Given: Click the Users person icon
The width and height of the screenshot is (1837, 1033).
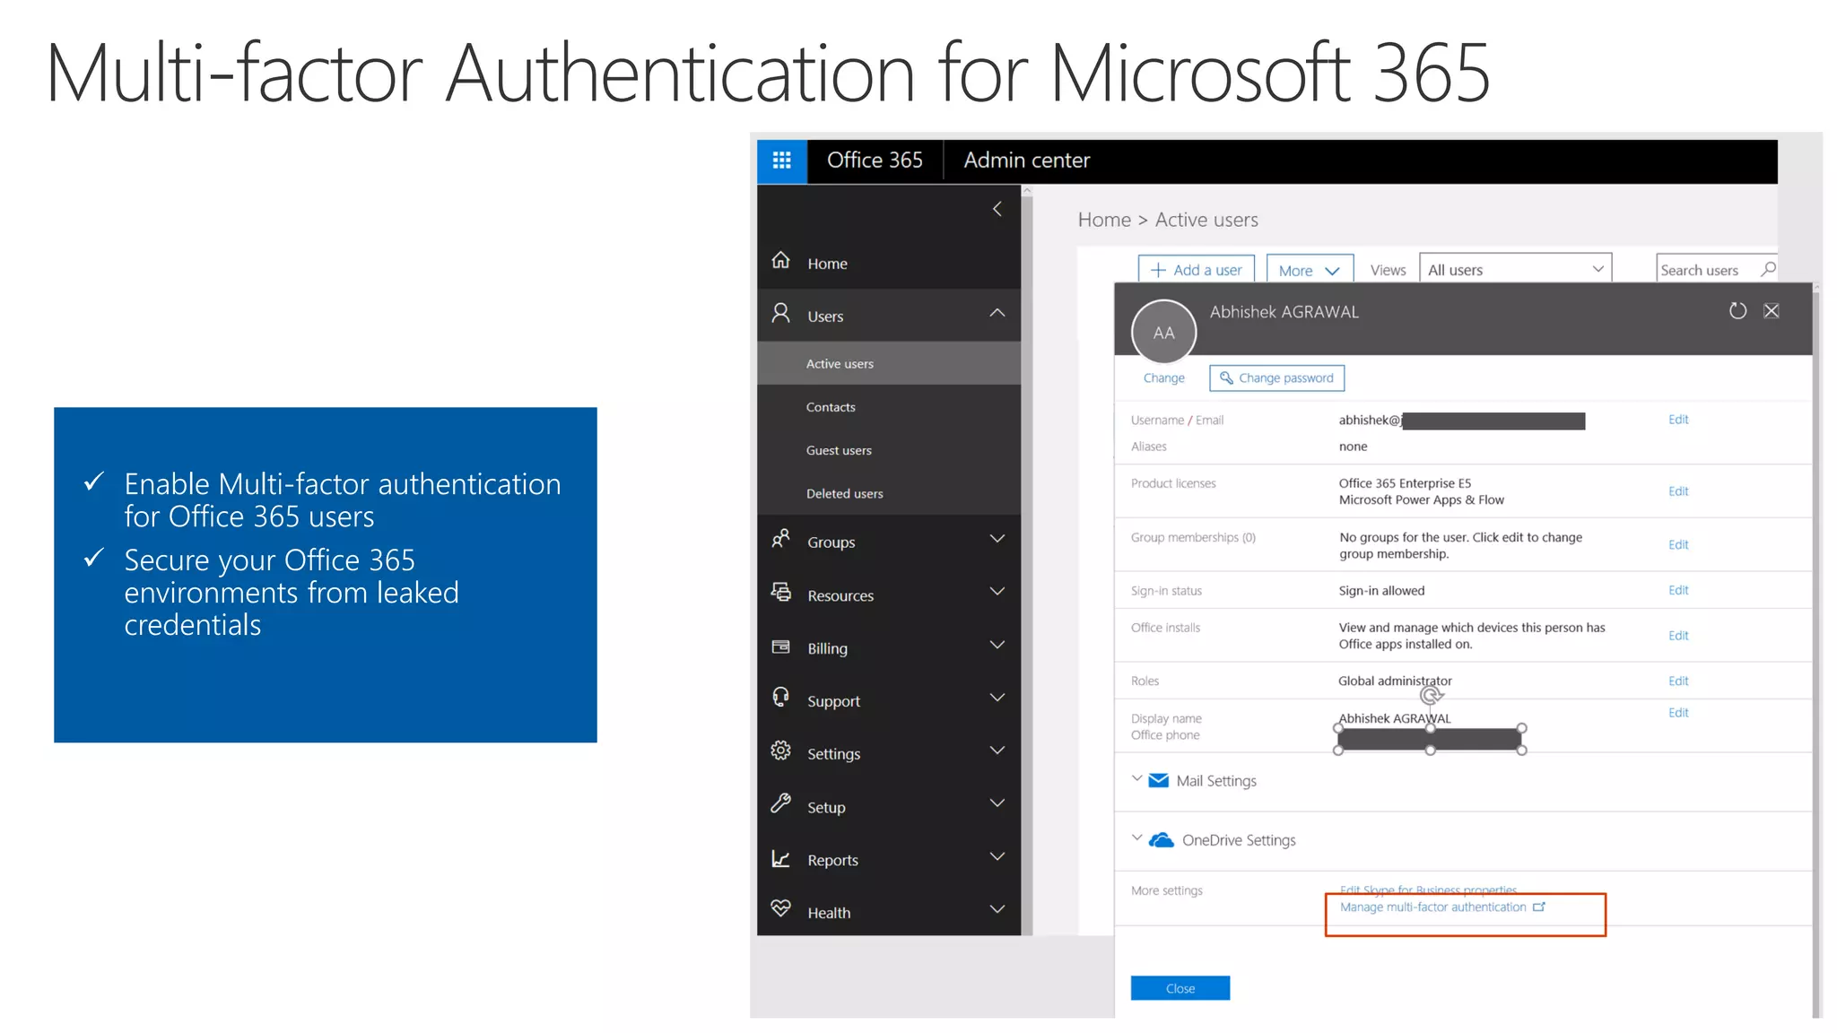Looking at the screenshot, I should tap(780, 313).
